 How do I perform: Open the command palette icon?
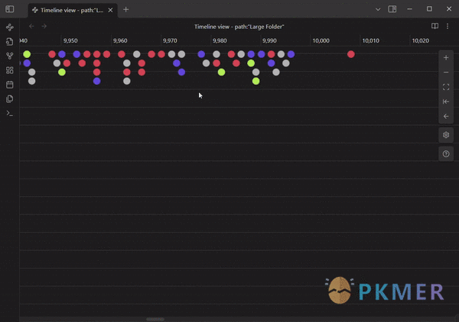pyautogui.click(x=10, y=113)
